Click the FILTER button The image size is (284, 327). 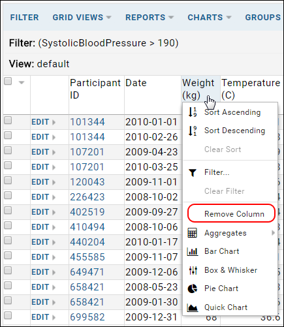(x=24, y=18)
